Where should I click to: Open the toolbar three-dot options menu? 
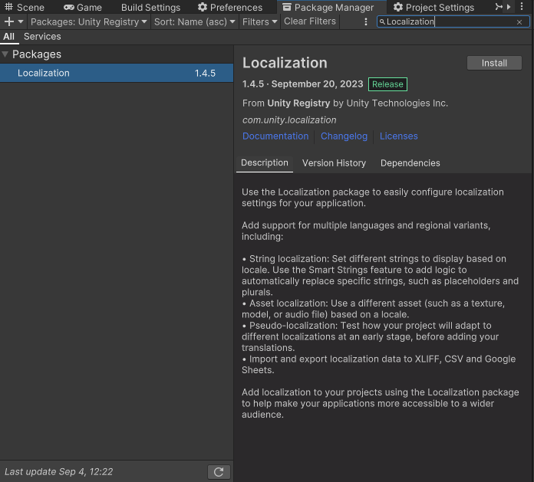pos(366,21)
